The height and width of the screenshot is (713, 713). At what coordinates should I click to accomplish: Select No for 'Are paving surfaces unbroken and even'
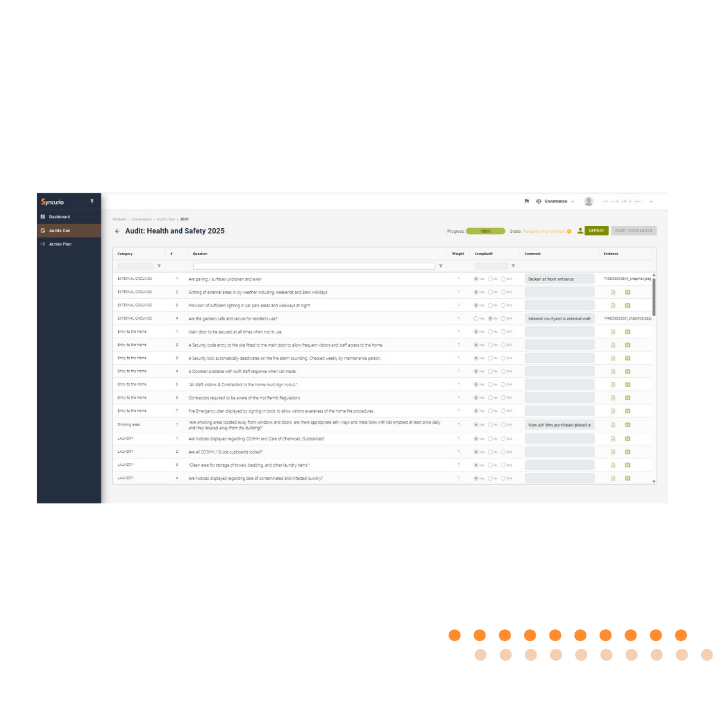click(x=491, y=279)
